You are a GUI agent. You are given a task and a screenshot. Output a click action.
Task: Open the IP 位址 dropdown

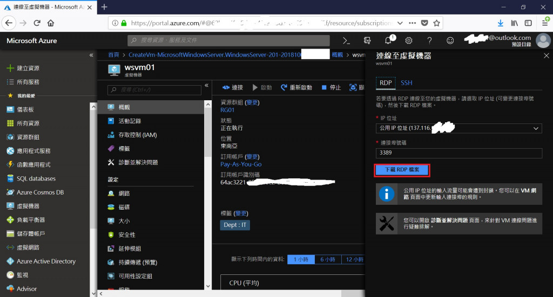(x=458, y=128)
